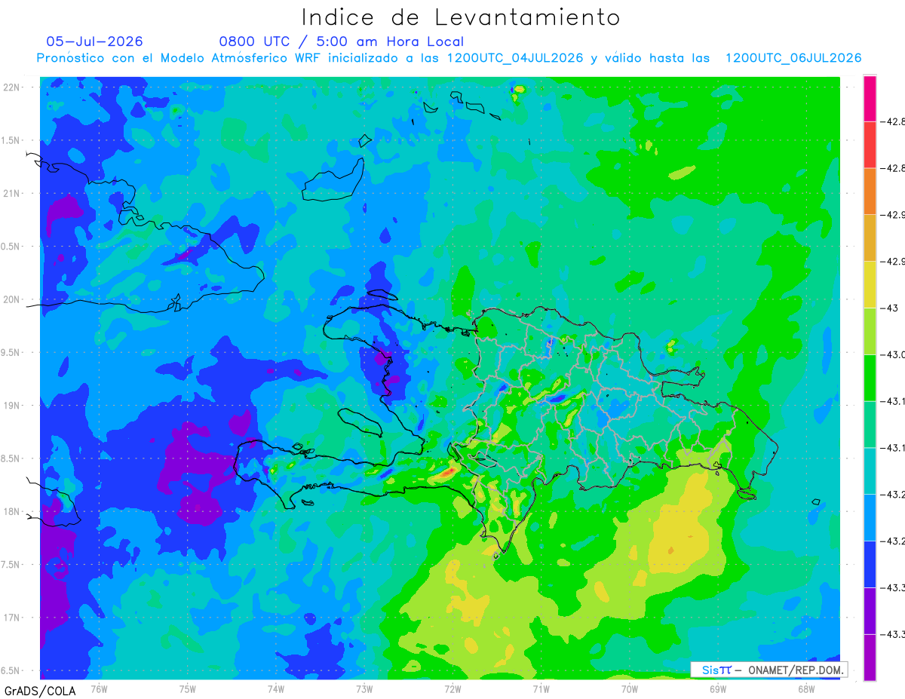Click the '7.5N' latitude axis label
The image size is (905, 699).
[11, 565]
